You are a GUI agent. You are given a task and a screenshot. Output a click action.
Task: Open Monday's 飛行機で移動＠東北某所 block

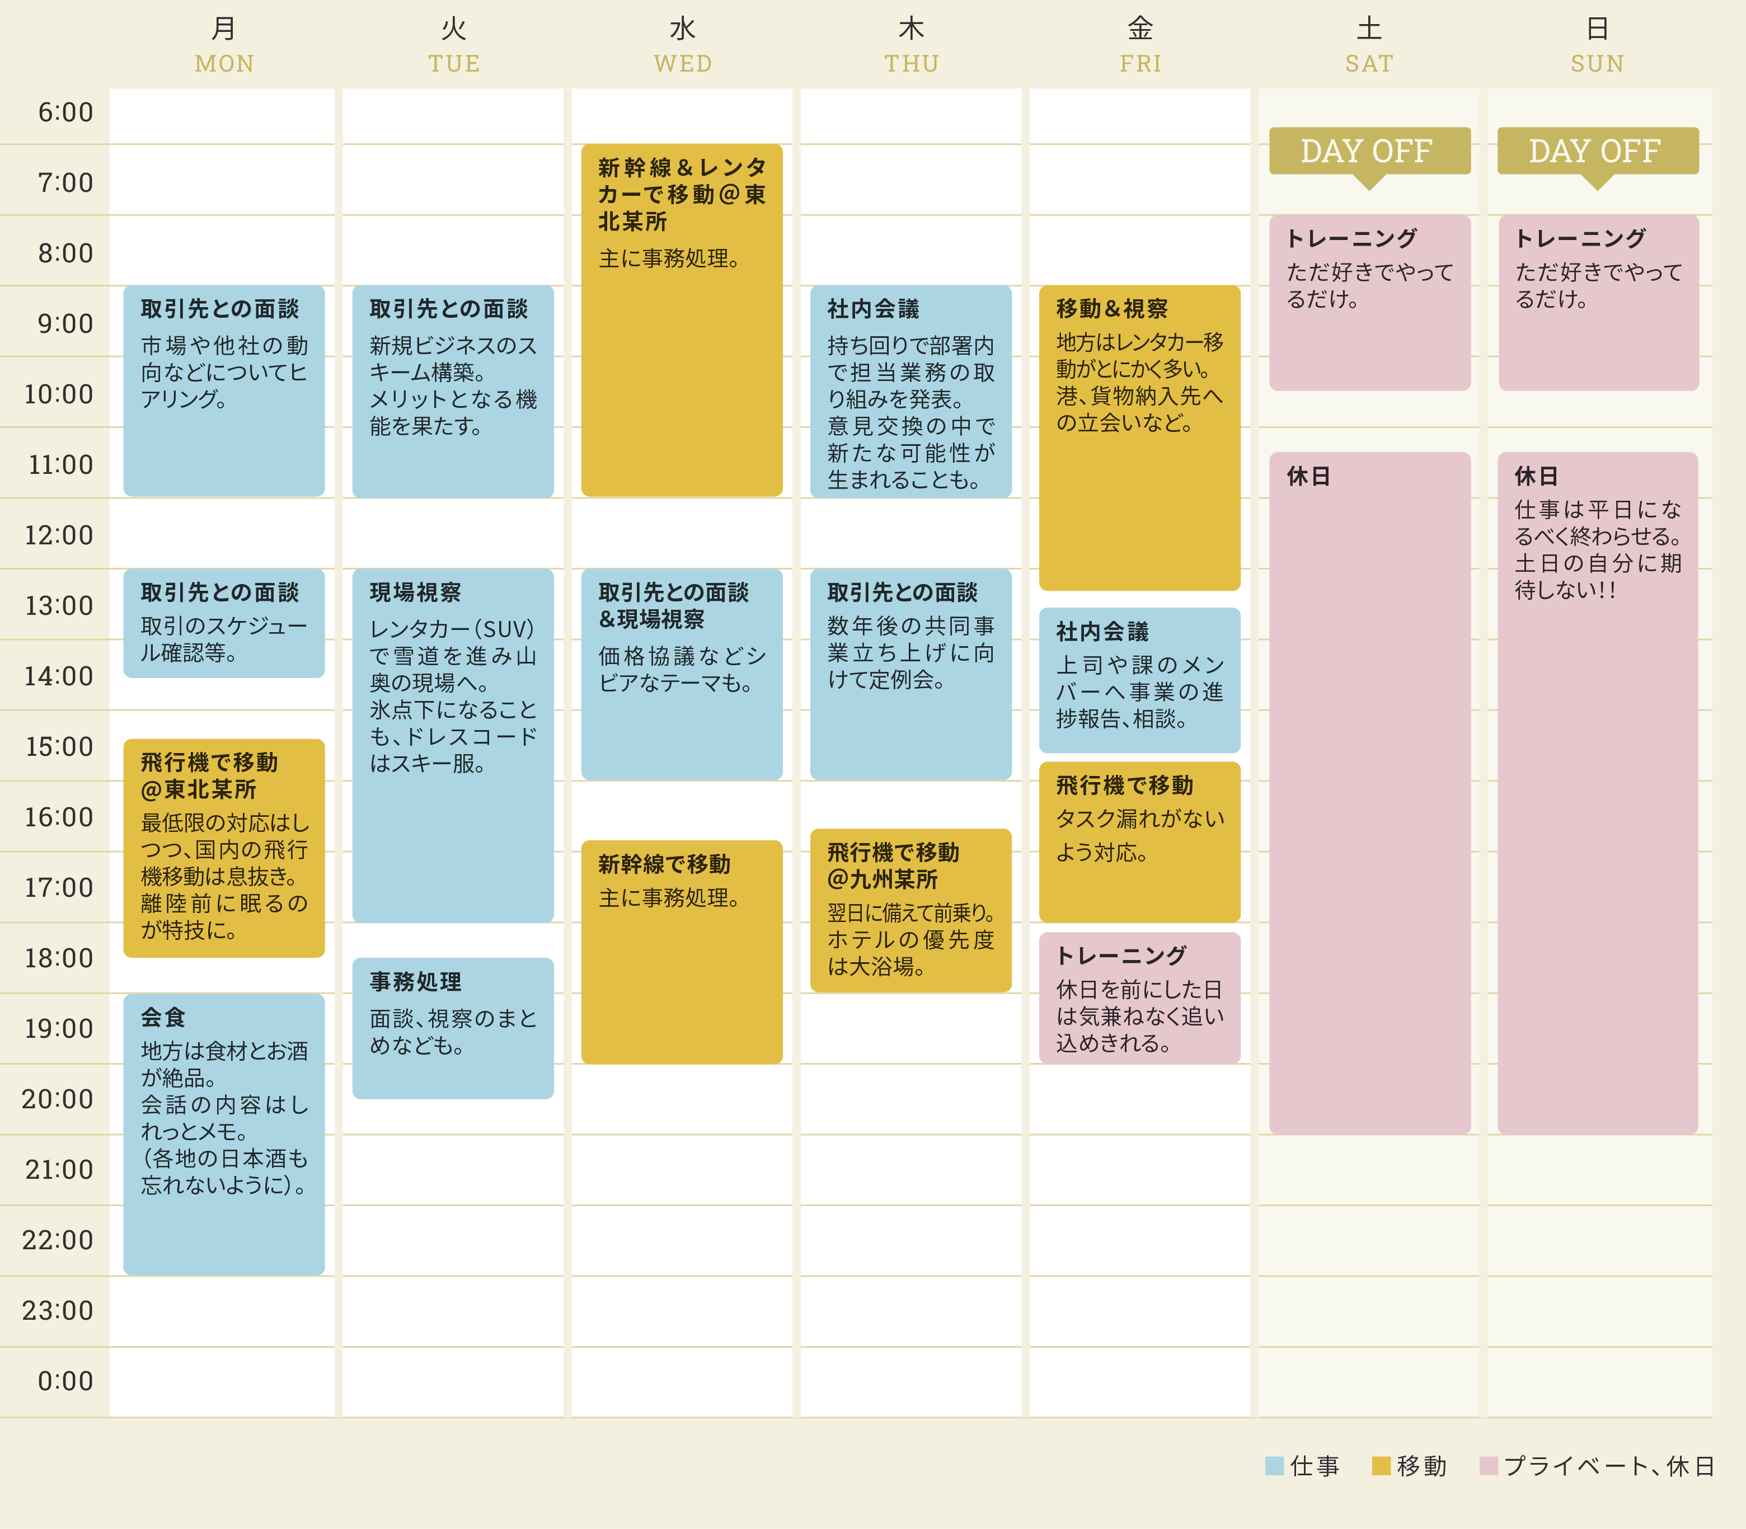coord(224,847)
